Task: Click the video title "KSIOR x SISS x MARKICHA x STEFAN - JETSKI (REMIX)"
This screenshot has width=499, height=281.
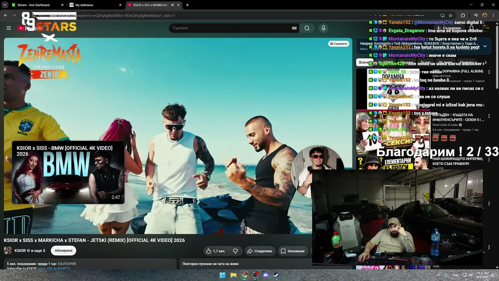Action: [94, 240]
